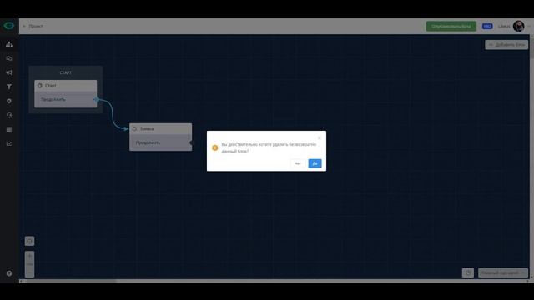This screenshot has height=300, width=534.
Task: Open the history clock icon button
Action: 468,272
